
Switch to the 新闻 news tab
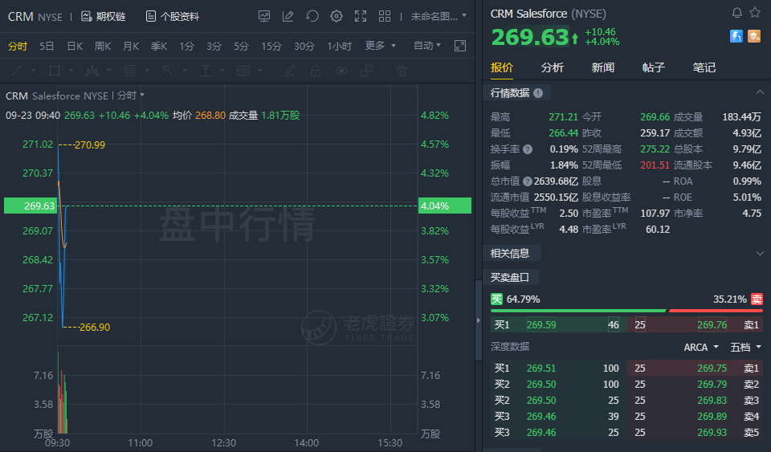(x=603, y=67)
